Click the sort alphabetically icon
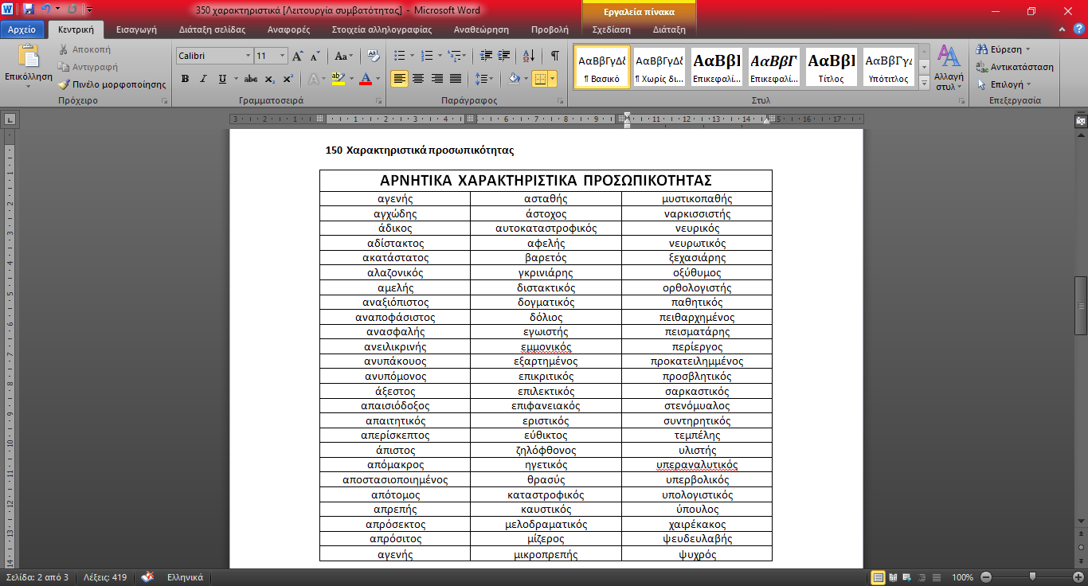Screen dimensions: 1088x586 click(x=528, y=57)
